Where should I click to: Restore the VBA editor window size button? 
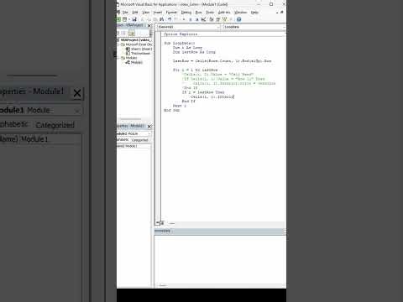tap(271, 4)
